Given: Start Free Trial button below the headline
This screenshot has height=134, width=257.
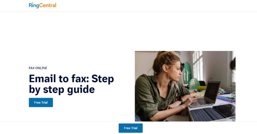Looking at the screenshot, I should point(41,103).
